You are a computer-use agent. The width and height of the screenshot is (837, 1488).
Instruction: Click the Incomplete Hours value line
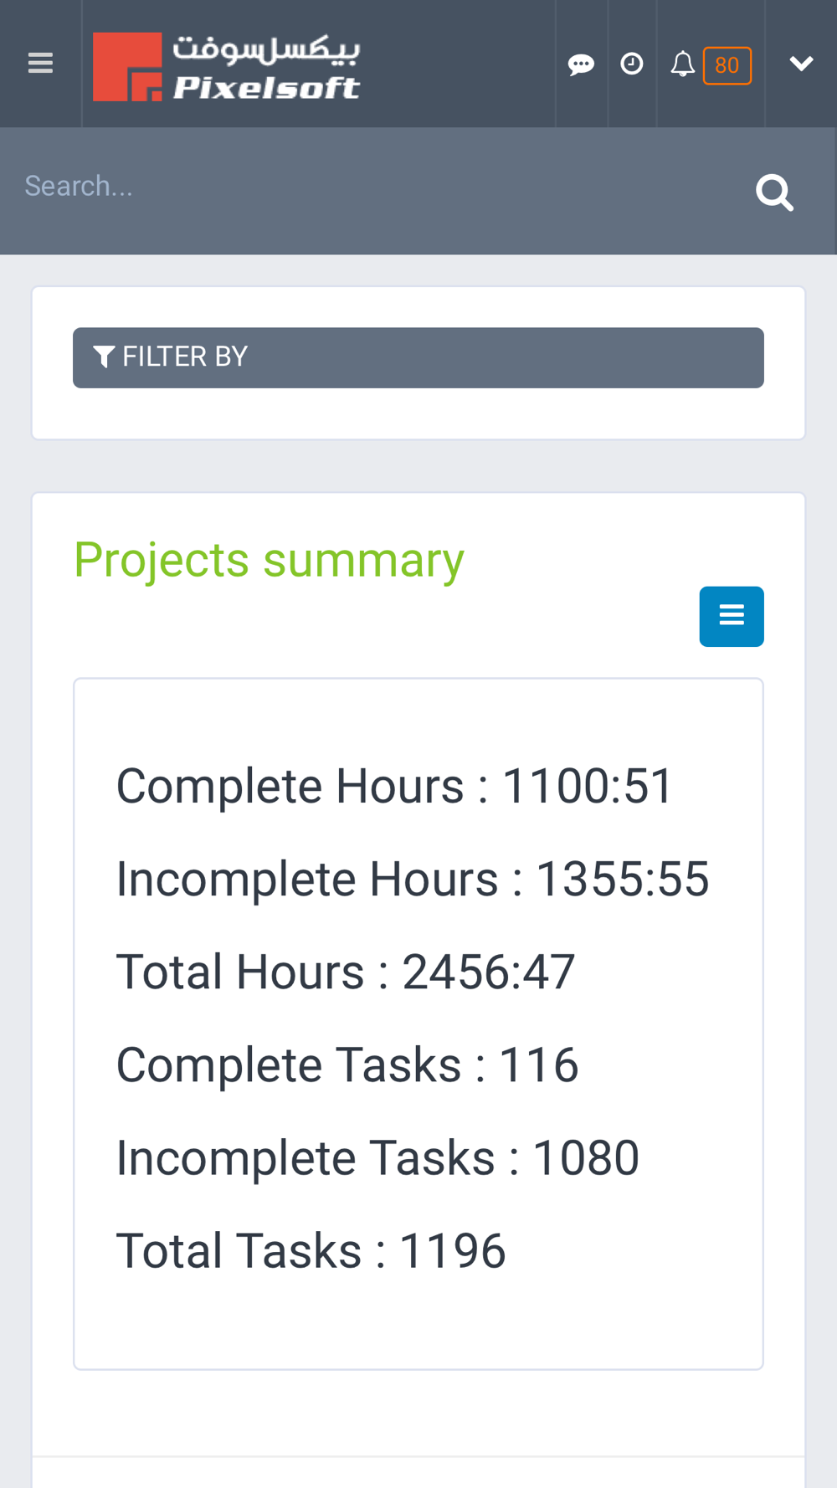point(413,879)
